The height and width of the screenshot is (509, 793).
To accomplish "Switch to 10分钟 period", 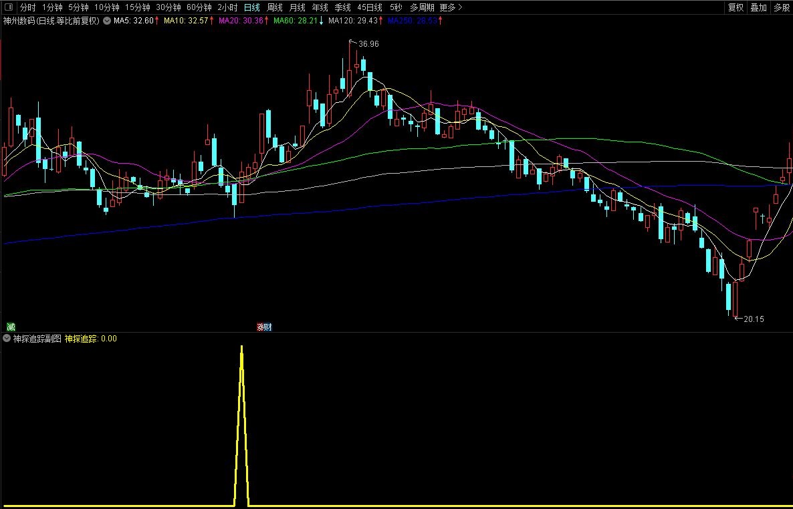I will click(107, 7).
